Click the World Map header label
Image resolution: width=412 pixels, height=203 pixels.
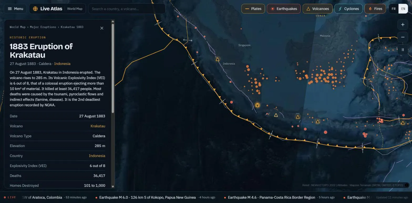[x=75, y=9]
